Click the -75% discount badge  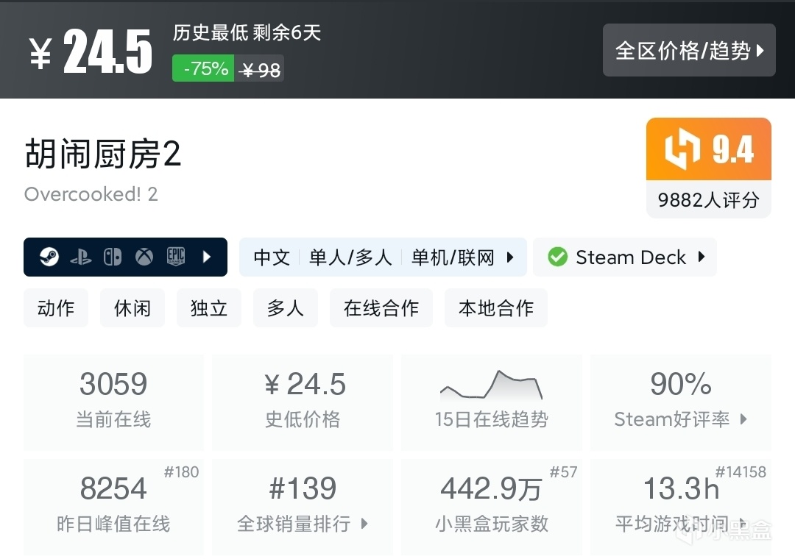tap(203, 69)
